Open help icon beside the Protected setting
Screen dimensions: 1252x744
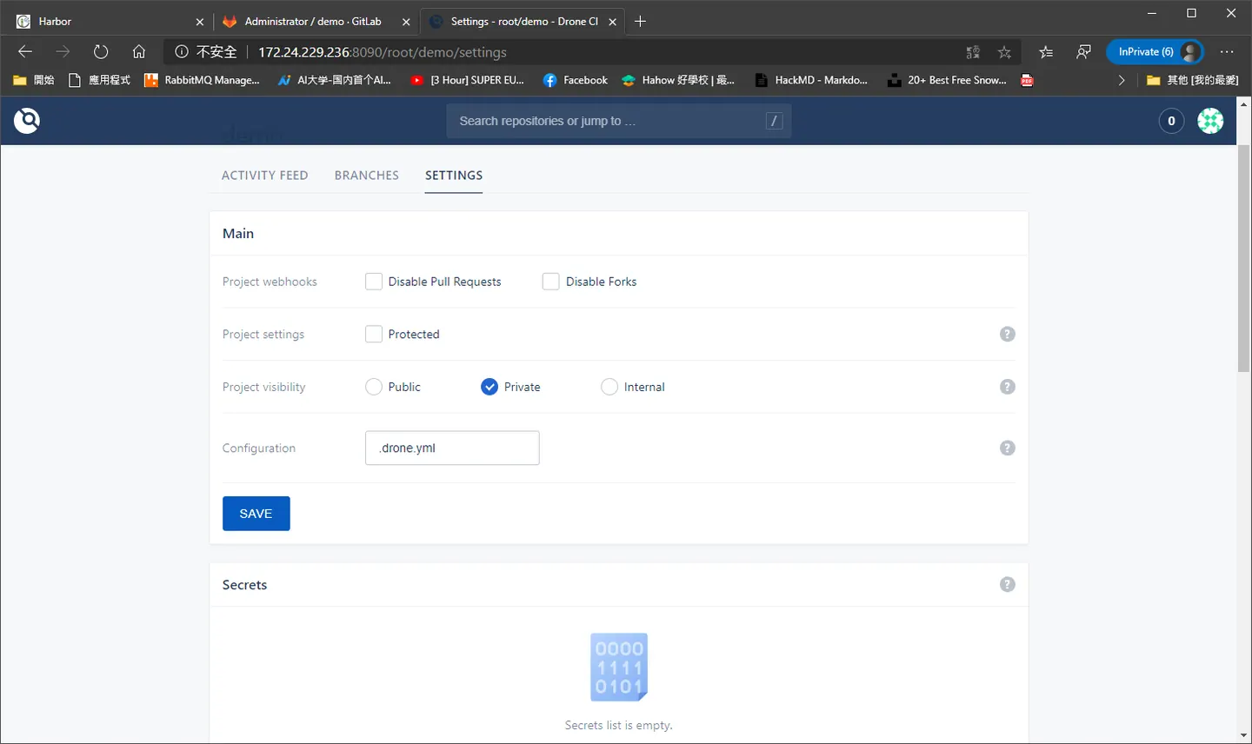1008,334
